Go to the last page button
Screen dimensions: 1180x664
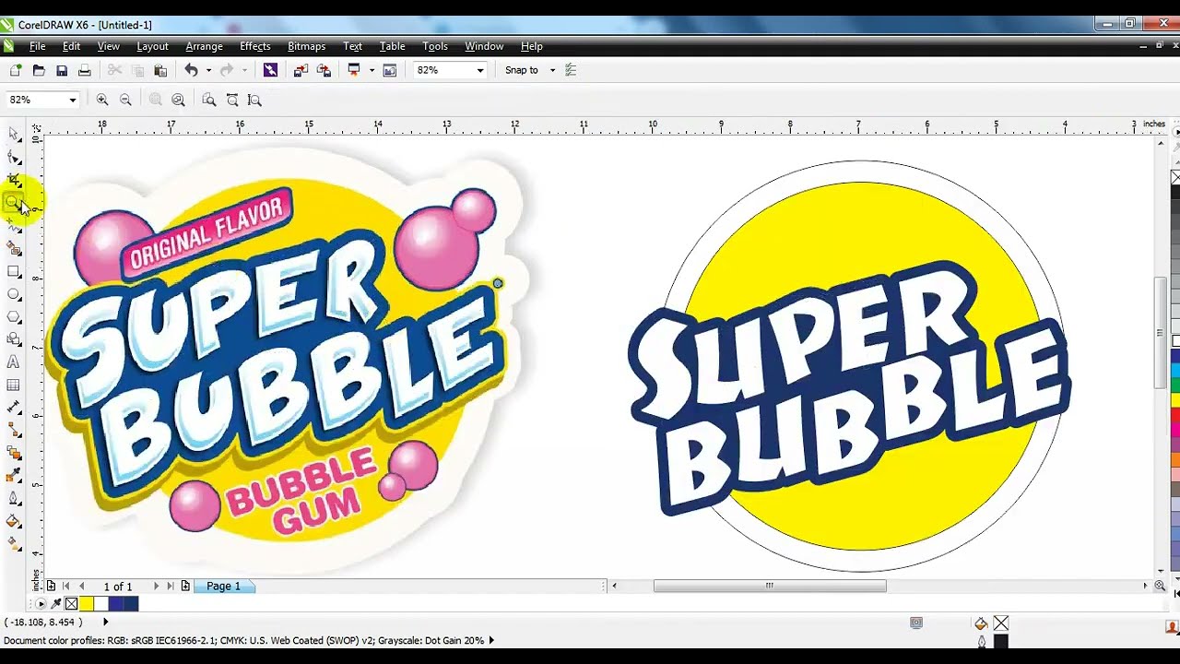click(x=171, y=587)
